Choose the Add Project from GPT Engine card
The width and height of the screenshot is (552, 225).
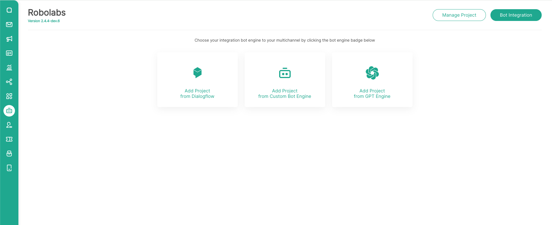(372, 79)
